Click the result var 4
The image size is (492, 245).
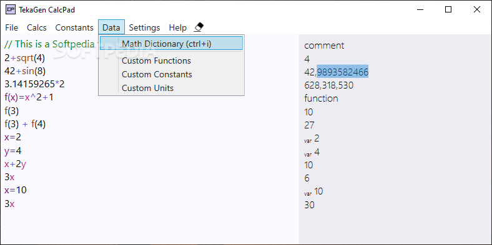tap(312, 152)
